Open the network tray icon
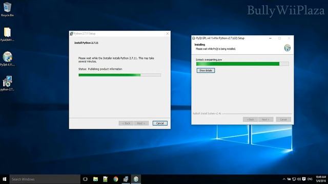The width and height of the screenshot is (328, 184). (294, 179)
